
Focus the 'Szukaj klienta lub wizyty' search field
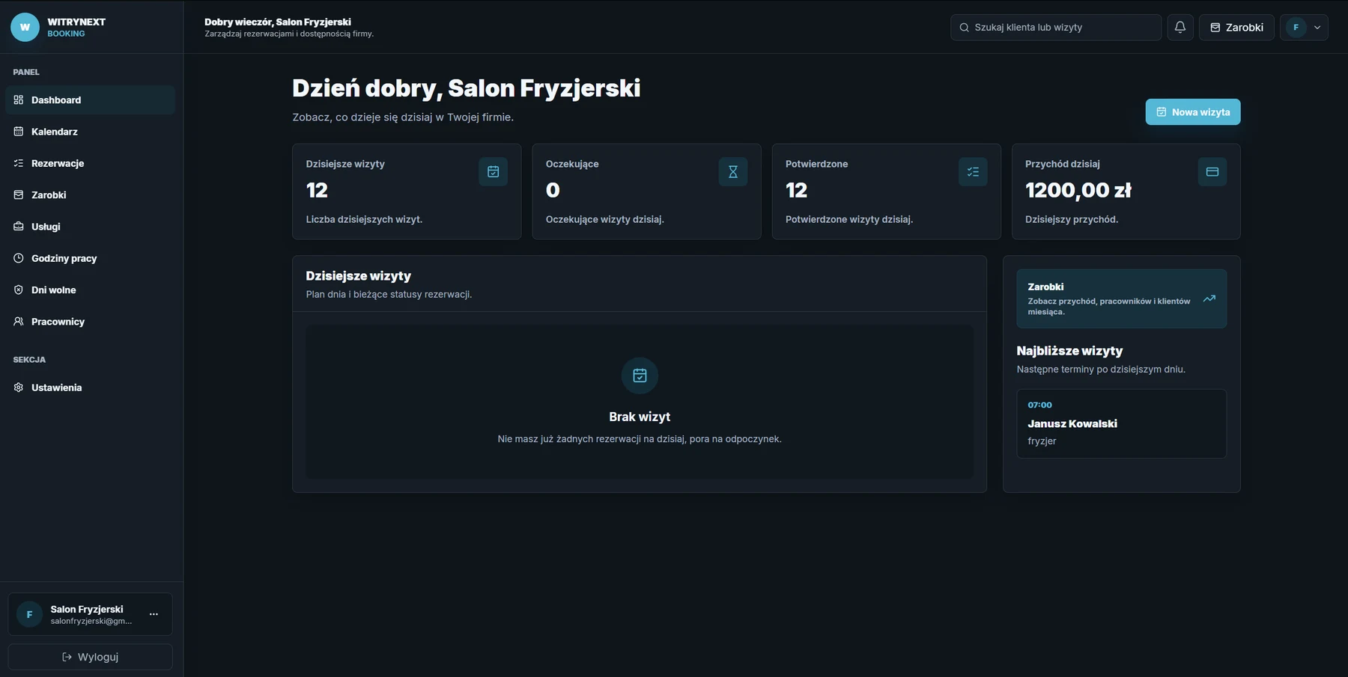1056,27
